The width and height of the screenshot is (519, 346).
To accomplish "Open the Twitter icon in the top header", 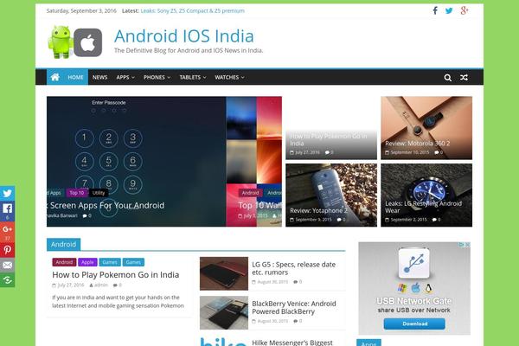I will [x=449, y=10].
